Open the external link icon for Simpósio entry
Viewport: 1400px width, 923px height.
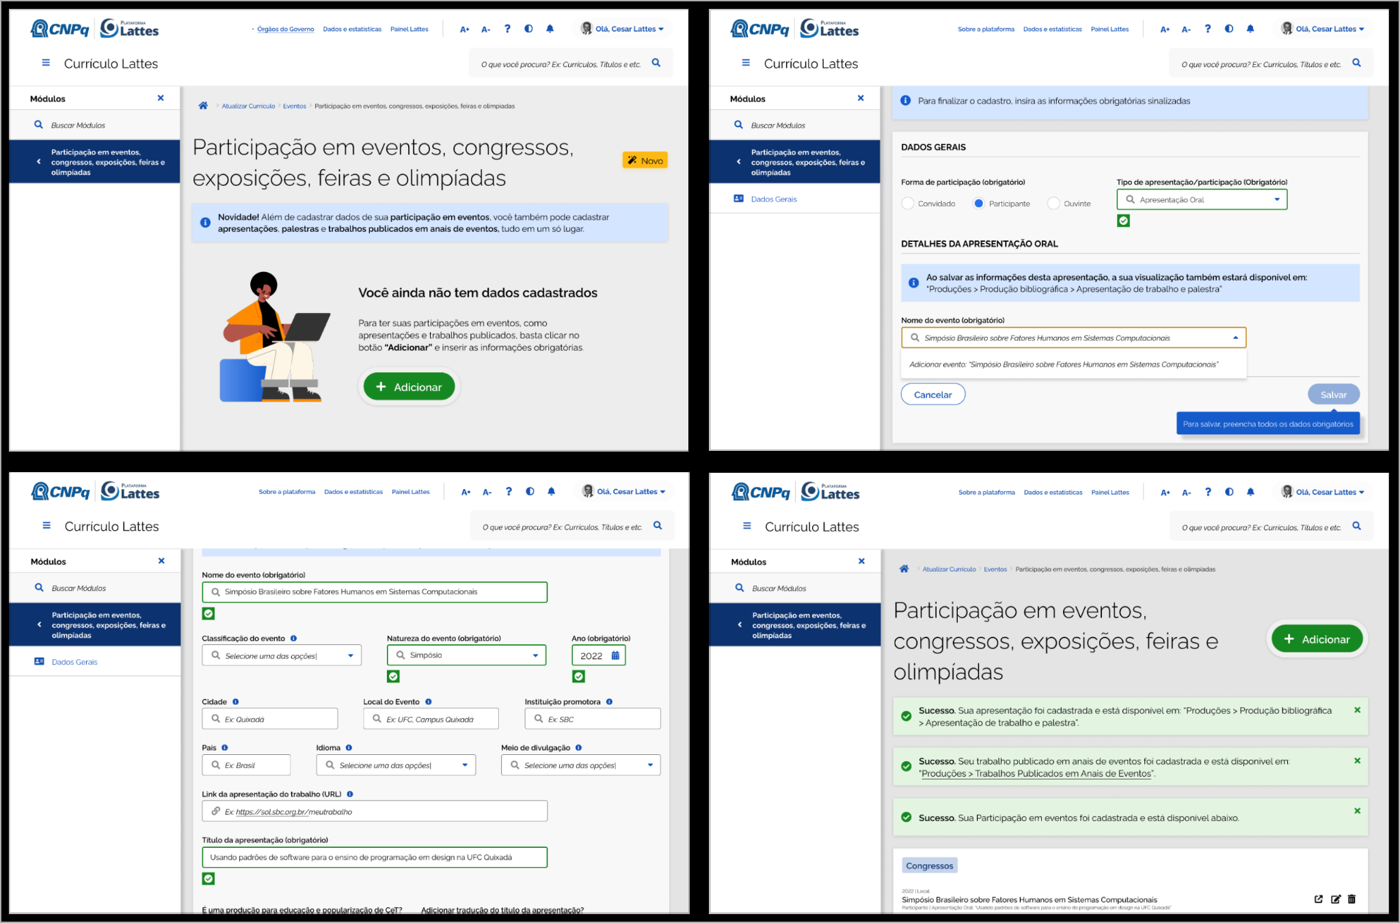[x=1319, y=899]
